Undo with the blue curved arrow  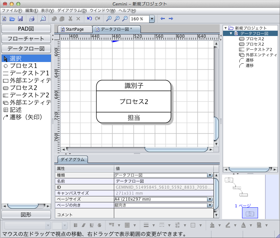(90, 18)
